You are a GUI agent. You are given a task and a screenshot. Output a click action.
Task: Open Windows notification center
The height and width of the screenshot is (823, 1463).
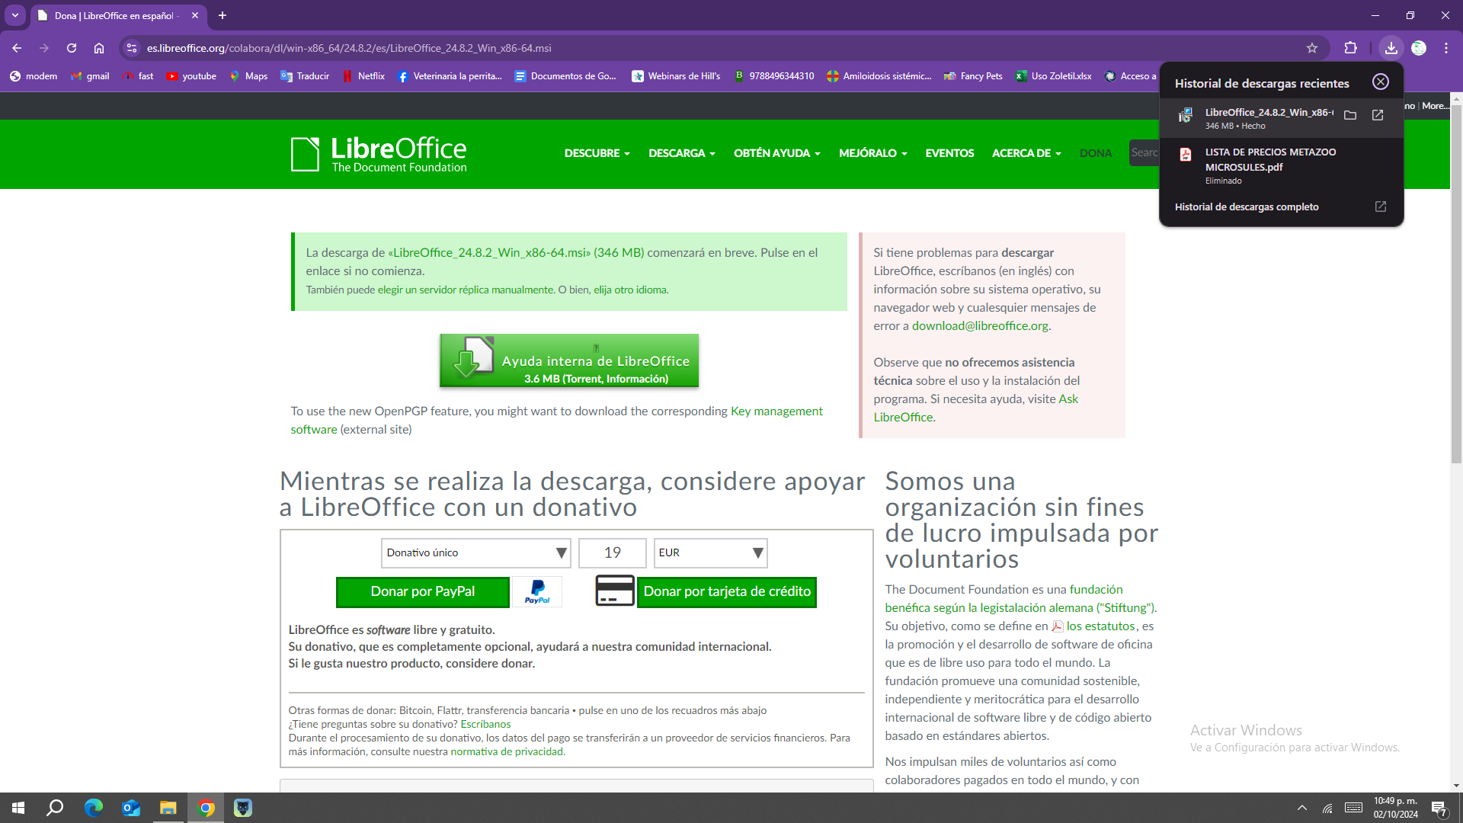(x=1439, y=808)
